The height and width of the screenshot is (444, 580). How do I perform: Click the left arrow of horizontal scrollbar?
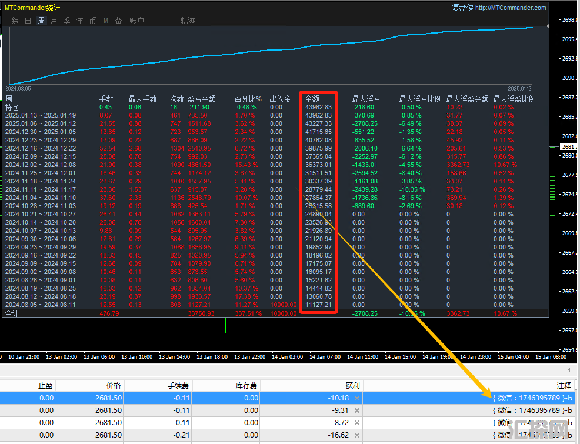tap(569, 370)
